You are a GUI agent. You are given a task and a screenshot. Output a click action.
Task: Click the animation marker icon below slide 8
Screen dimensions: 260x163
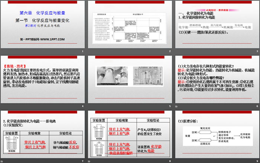tap(89, 161)
